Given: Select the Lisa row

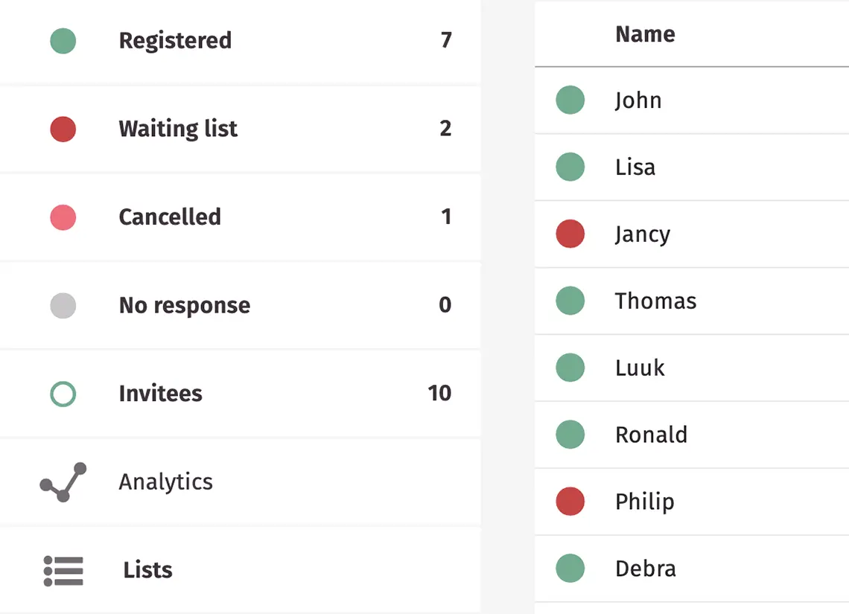Looking at the screenshot, I should click(635, 167).
